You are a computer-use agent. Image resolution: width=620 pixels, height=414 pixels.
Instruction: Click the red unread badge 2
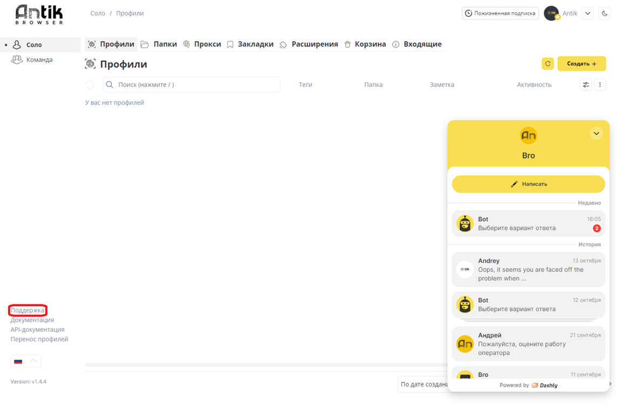(x=597, y=229)
